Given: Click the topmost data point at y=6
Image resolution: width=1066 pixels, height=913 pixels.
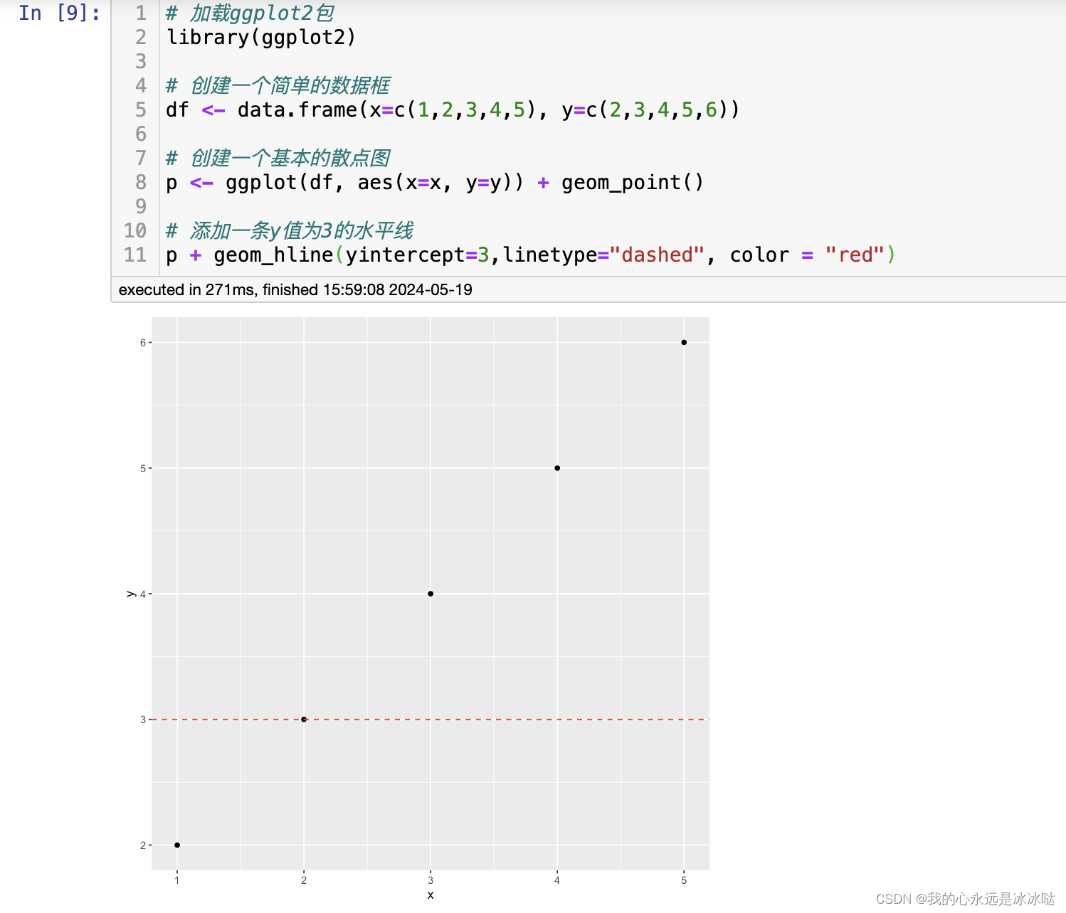Looking at the screenshot, I should (683, 342).
